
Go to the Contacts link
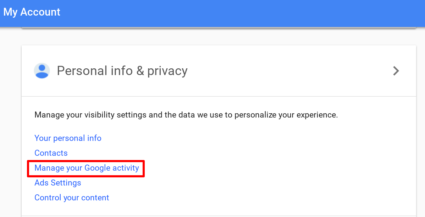tap(51, 153)
